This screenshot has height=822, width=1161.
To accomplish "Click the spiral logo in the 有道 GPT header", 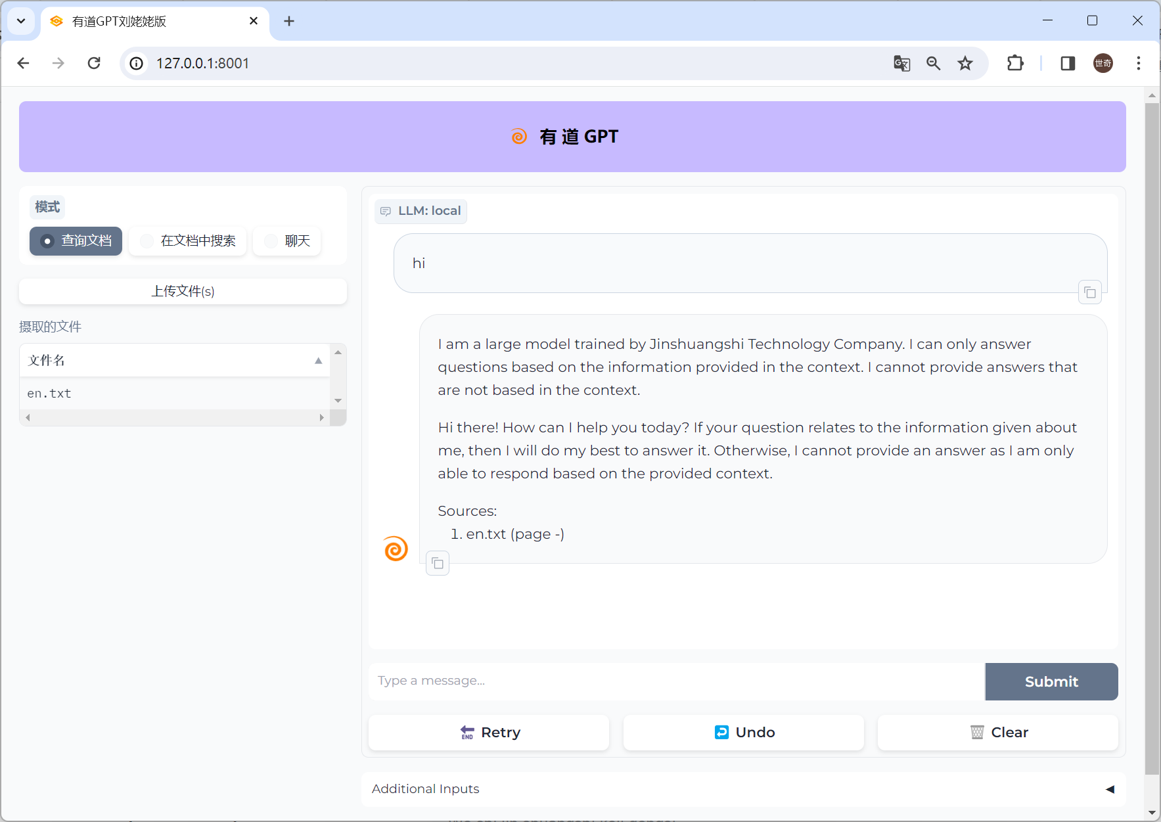I will coord(519,137).
